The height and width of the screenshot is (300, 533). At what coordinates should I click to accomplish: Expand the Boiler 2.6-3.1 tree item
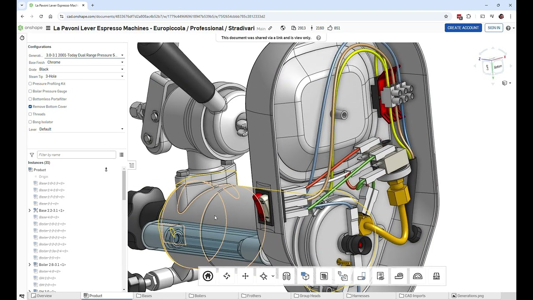click(30, 265)
